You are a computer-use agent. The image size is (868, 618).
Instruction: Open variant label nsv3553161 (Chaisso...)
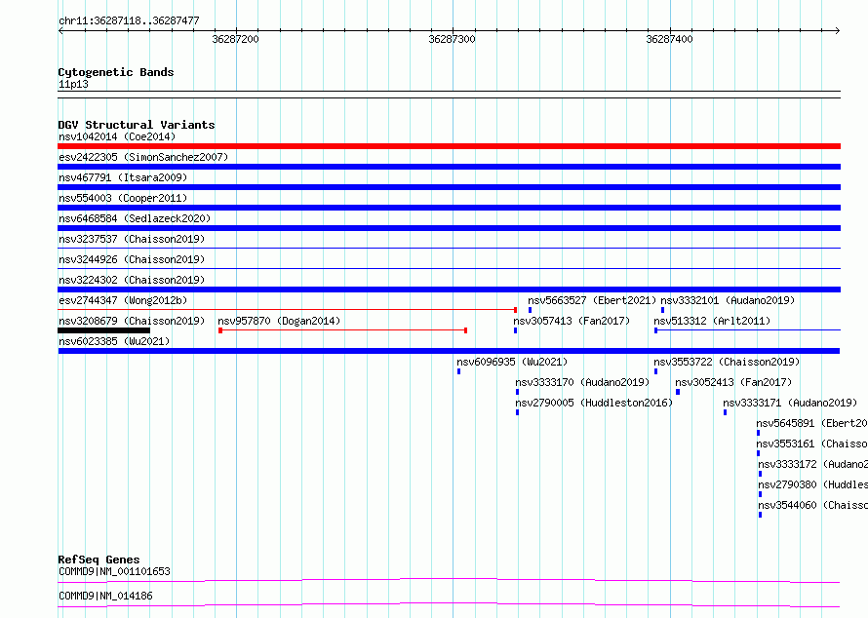coord(811,444)
